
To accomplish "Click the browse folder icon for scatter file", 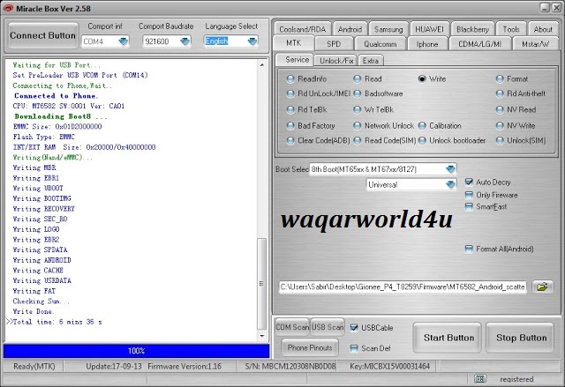I will point(542,287).
